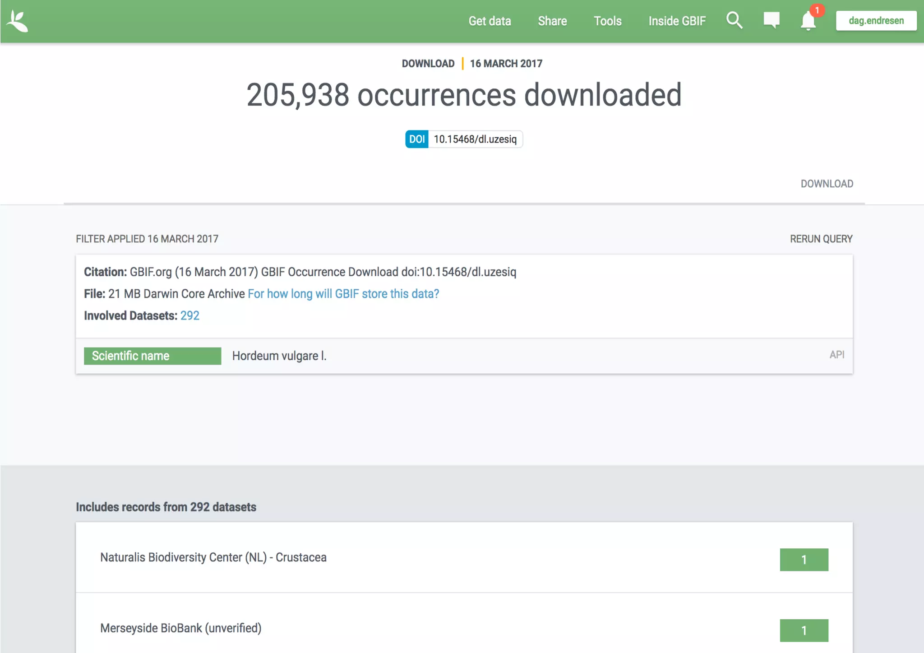The image size is (924, 653).
Task: Click the Scientific name filter label
Action: 152,356
